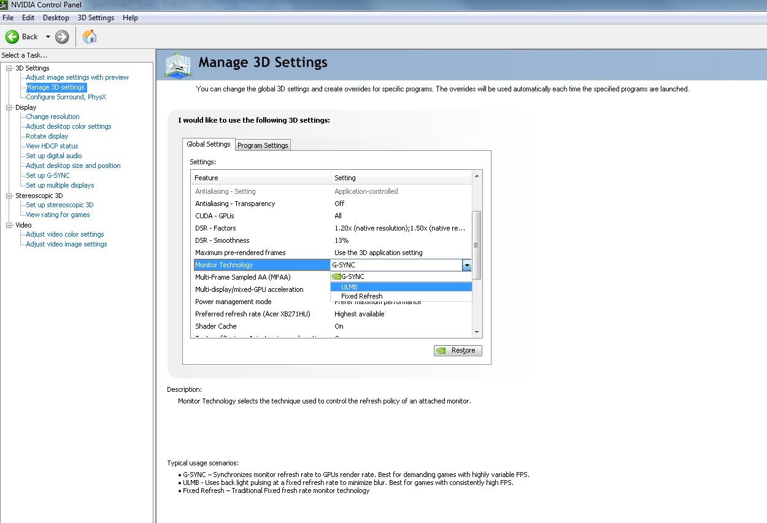Collapse the Video tree node
The width and height of the screenshot is (767, 523).
[9, 225]
